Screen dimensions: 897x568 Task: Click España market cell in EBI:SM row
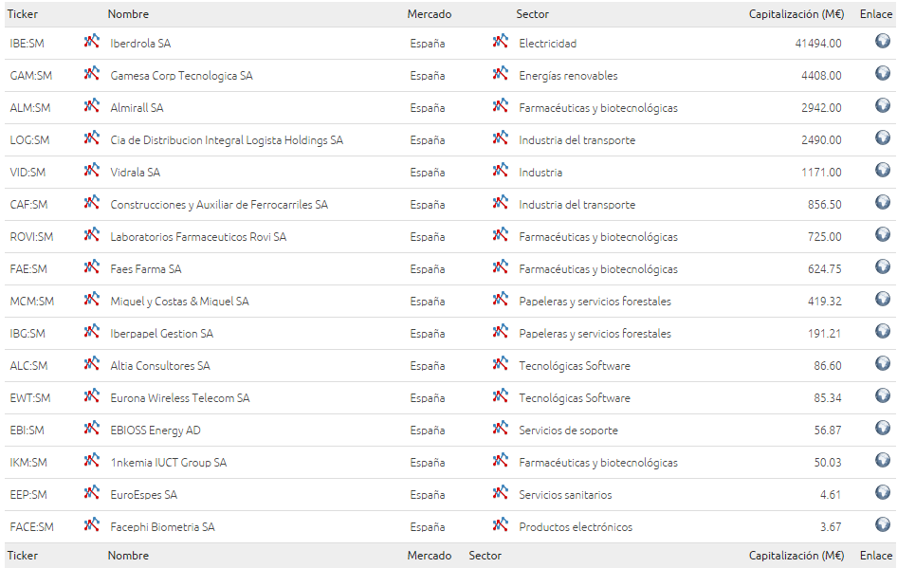click(x=428, y=431)
